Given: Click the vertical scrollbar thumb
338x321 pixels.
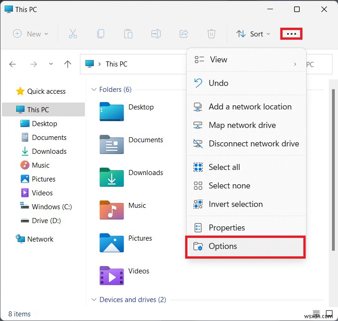Looking at the screenshot, I should click(333, 170).
